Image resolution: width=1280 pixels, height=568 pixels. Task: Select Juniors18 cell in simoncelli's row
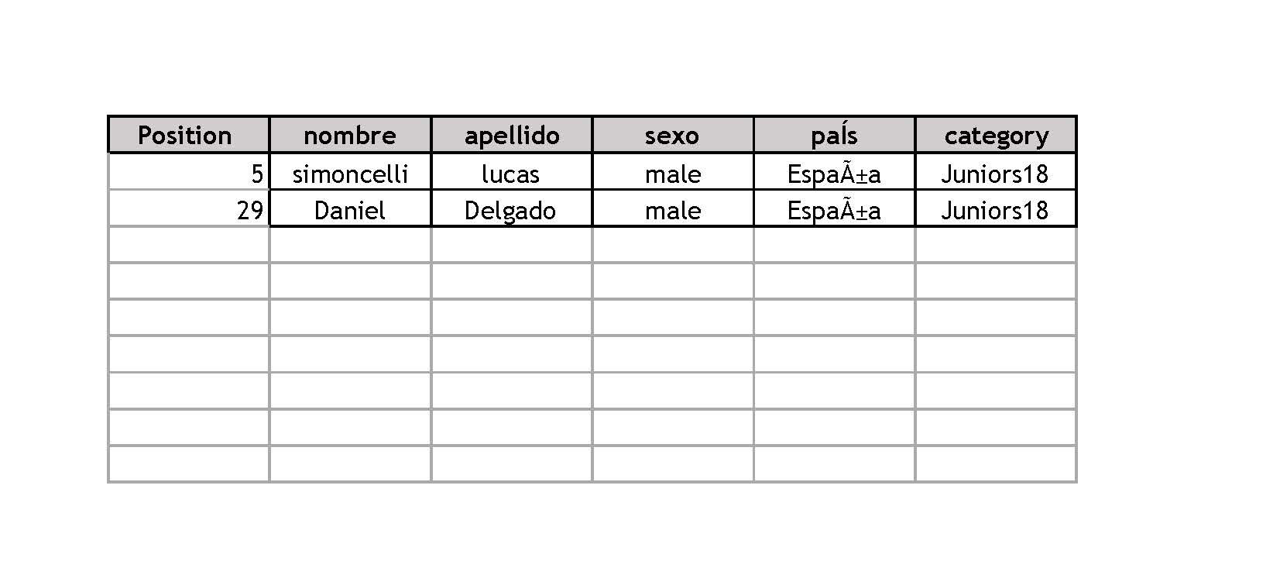click(x=996, y=172)
